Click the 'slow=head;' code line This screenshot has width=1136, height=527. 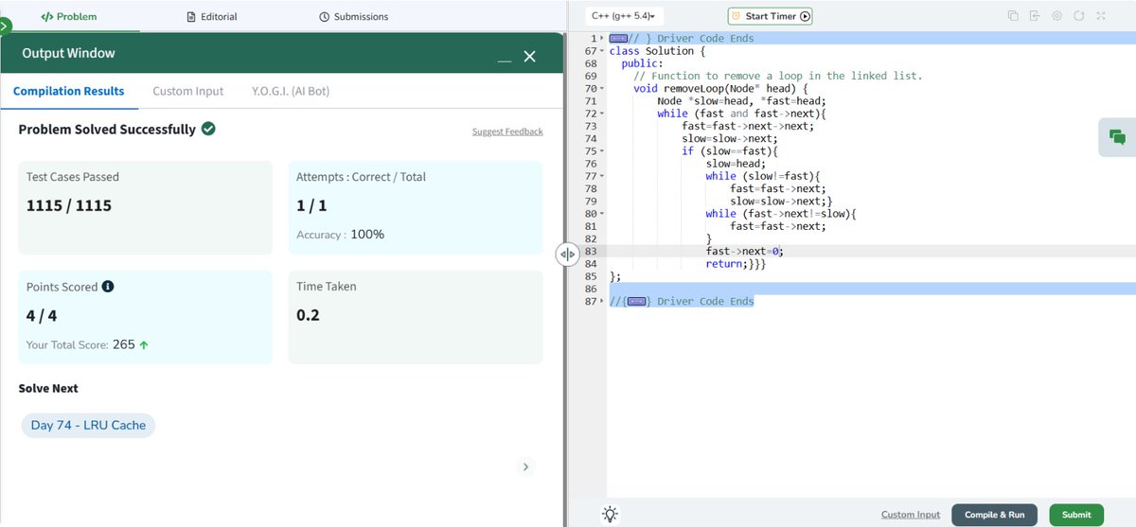coord(736,164)
